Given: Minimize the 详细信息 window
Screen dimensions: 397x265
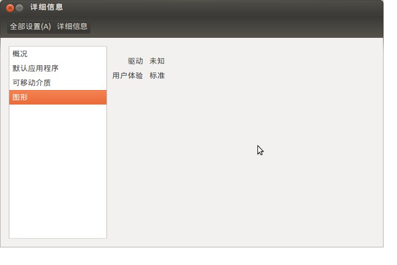Looking at the screenshot, I should [19, 8].
